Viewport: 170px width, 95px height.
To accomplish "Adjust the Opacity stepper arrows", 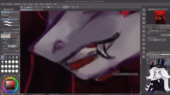I will (x=16, y=43).
